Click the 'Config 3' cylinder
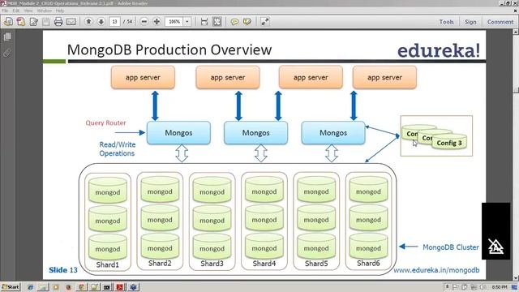 [x=449, y=143]
